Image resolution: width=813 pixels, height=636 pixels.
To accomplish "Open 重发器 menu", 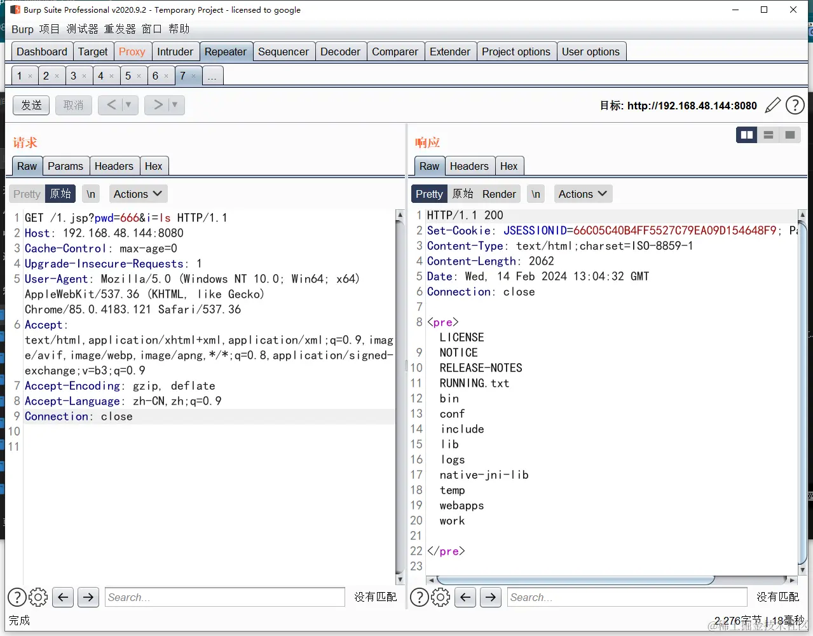I will point(120,29).
